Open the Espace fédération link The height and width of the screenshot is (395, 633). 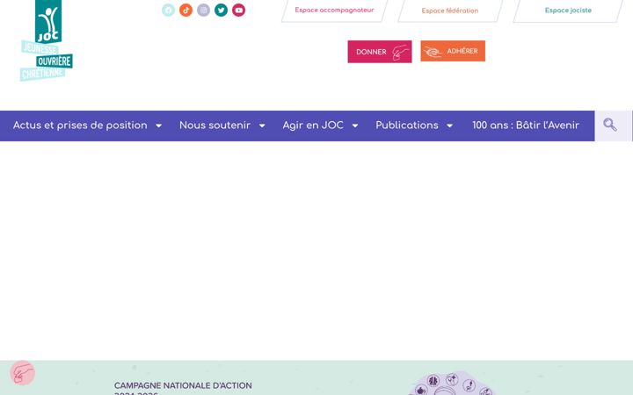(x=450, y=11)
